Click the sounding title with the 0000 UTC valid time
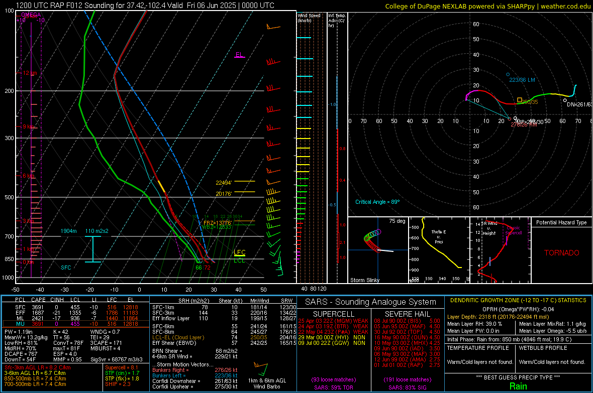The image size is (593, 393). pyautogui.click(x=145, y=6)
